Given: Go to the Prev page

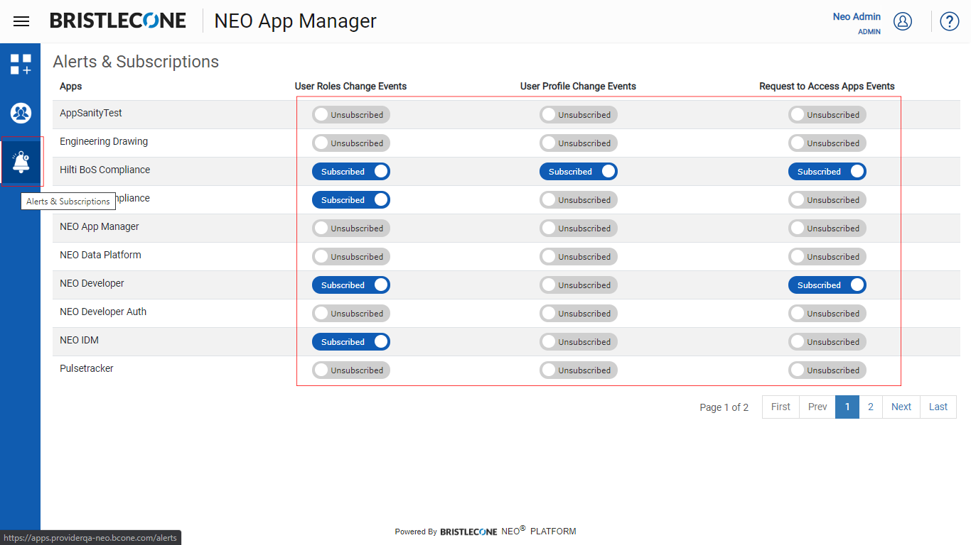Looking at the screenshot, I should [x=817, y=407].
